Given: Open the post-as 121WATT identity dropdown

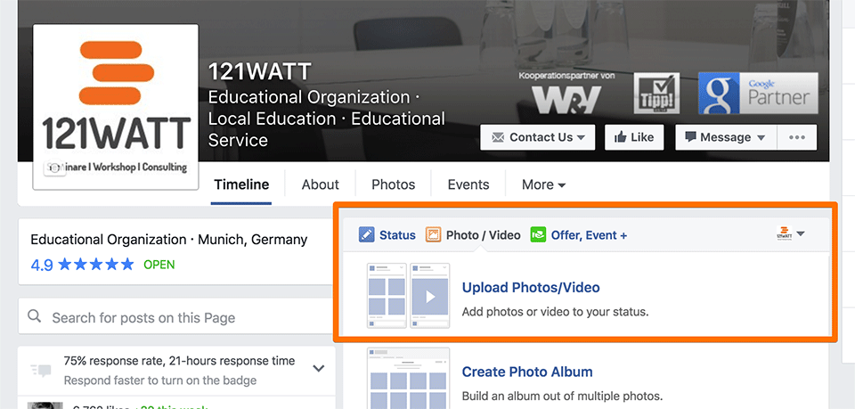Looking at the screenshot, I should (791, 233).
